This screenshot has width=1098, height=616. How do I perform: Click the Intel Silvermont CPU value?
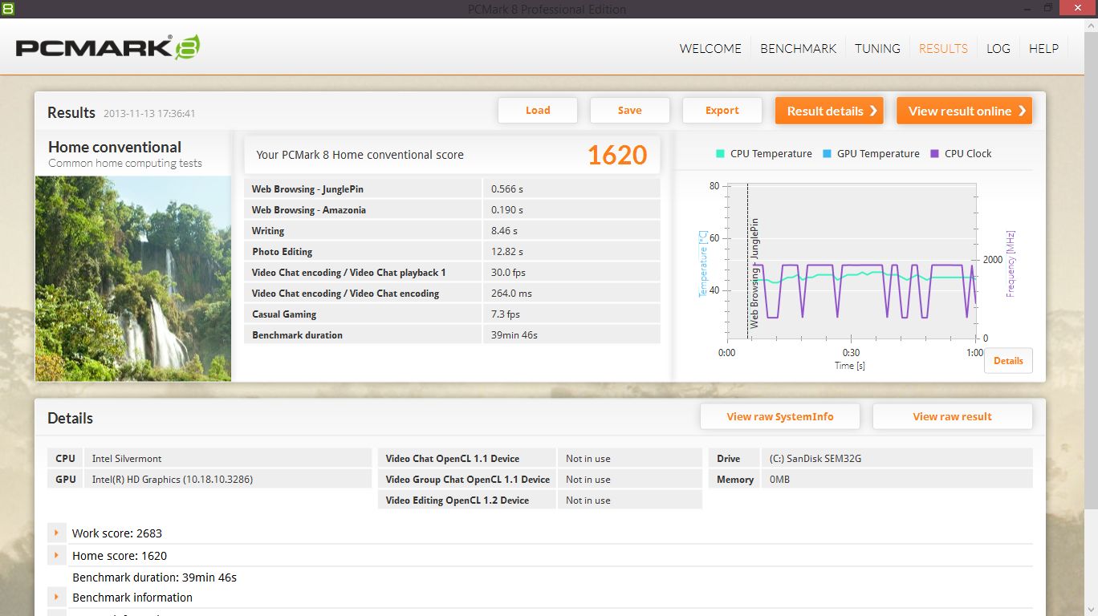coord(127,459)
